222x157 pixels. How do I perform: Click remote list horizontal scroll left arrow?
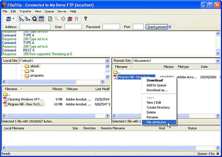[x=114, y=116]
